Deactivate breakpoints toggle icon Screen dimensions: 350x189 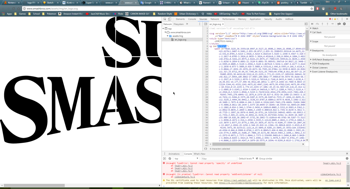[339, 24]
